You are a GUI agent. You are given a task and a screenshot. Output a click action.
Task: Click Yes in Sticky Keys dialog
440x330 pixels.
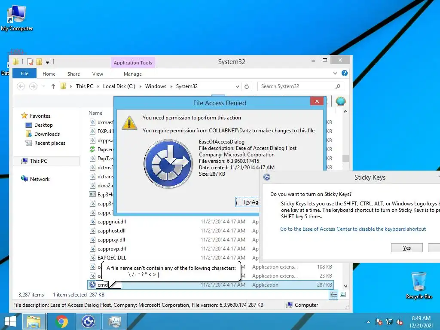coord(406,248)
